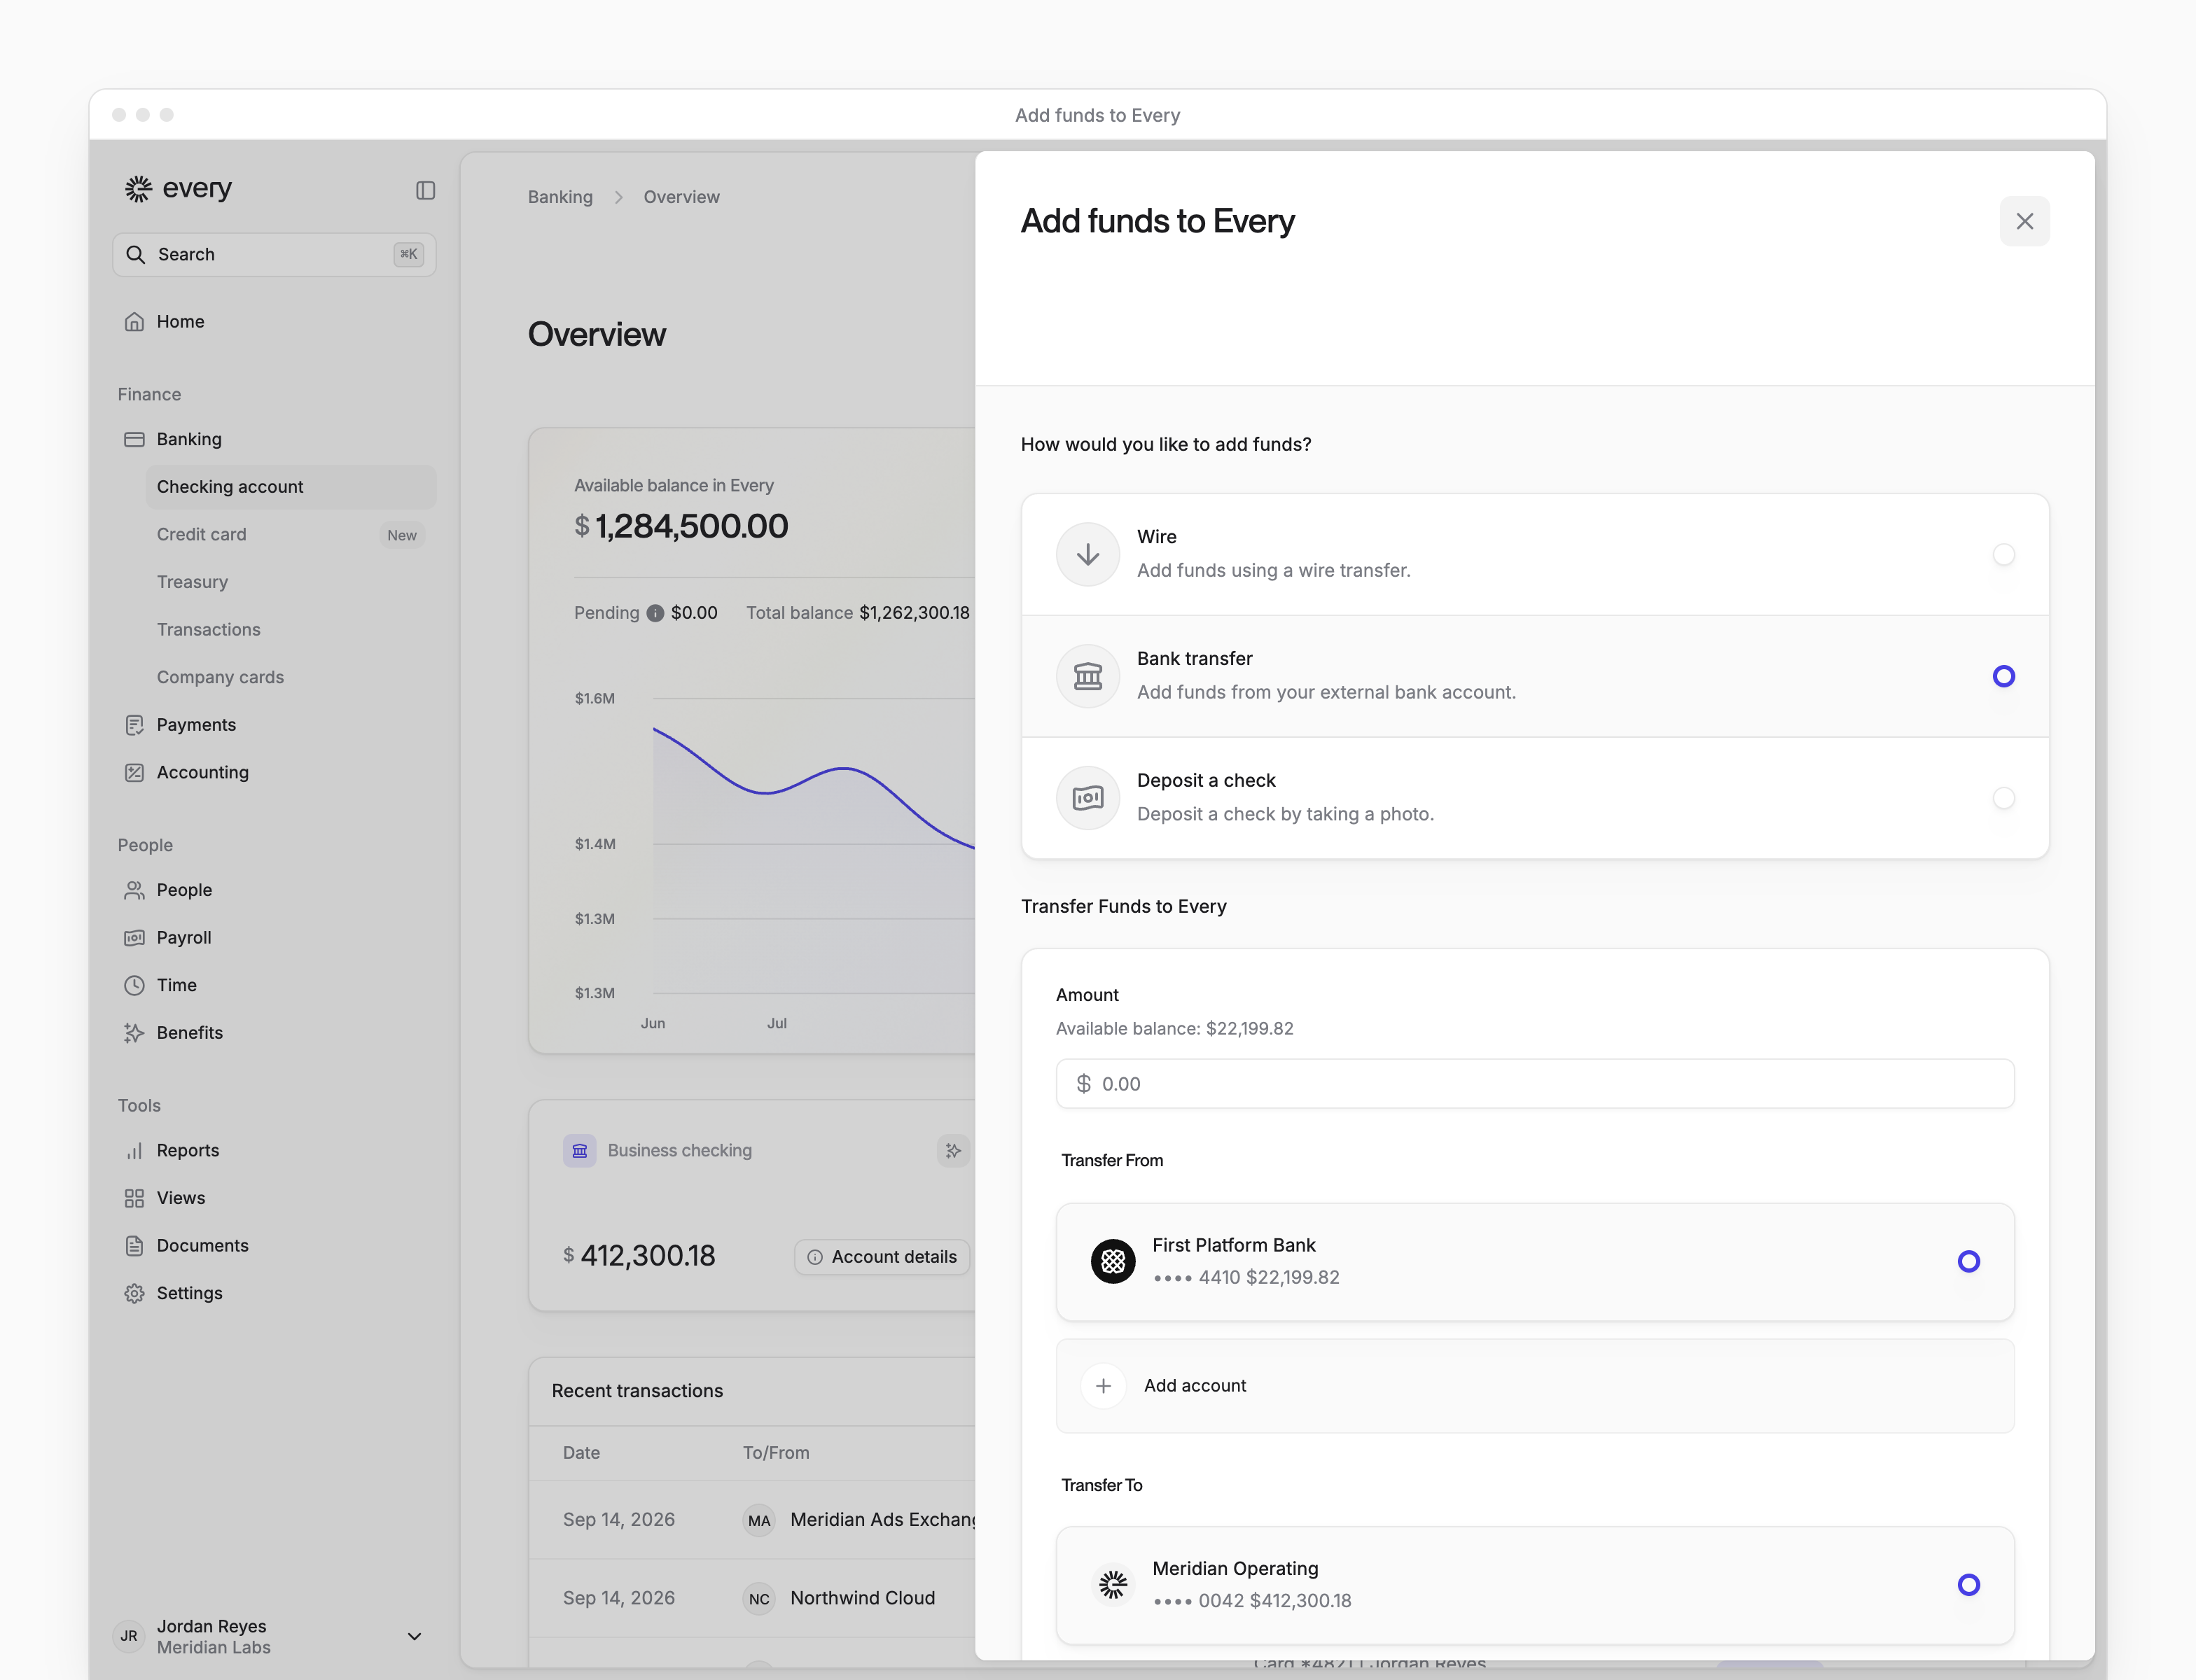Click the Settings gear icon

point(134,1293)
